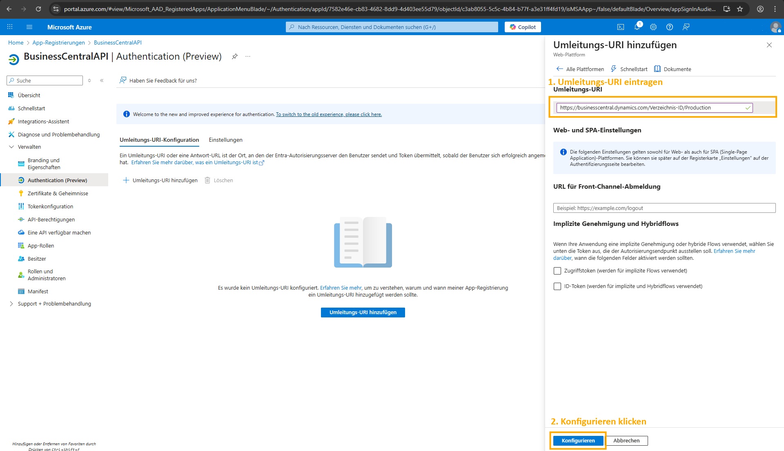
Task: Click the Abbrechen button
Action: click(x=626, y=440)
